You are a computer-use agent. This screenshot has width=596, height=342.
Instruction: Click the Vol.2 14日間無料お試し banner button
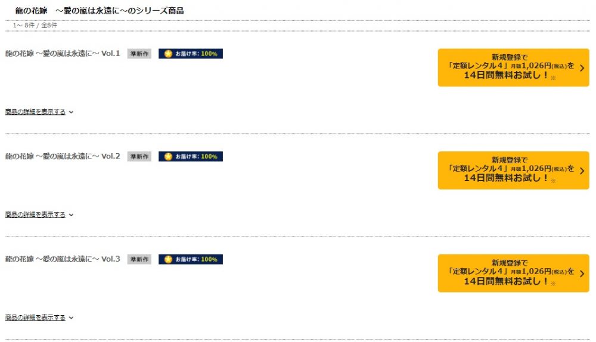click(x=514, y=170)
